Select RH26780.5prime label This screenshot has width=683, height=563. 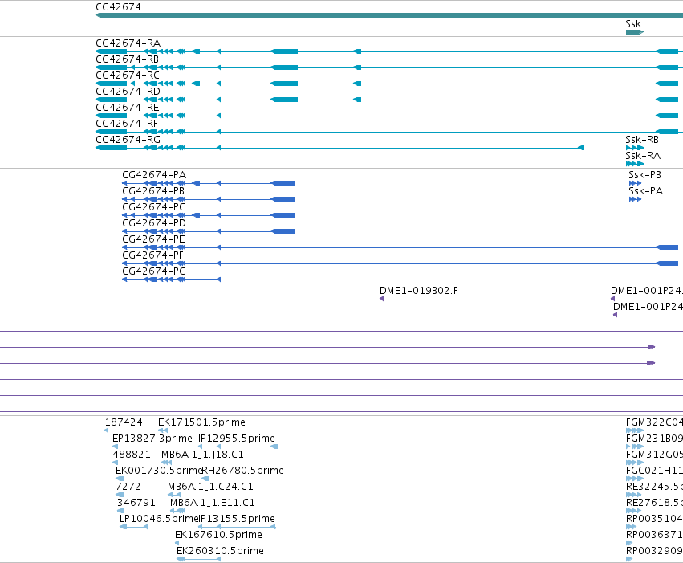242,471
